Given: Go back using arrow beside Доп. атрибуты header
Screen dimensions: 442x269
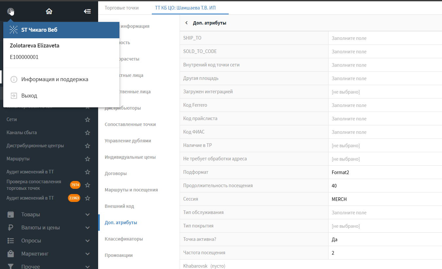Looking at the screenshot, I should click(x=186, y=23).
